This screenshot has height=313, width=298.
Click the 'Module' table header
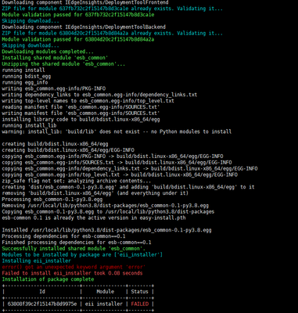(x=105, y=291)
